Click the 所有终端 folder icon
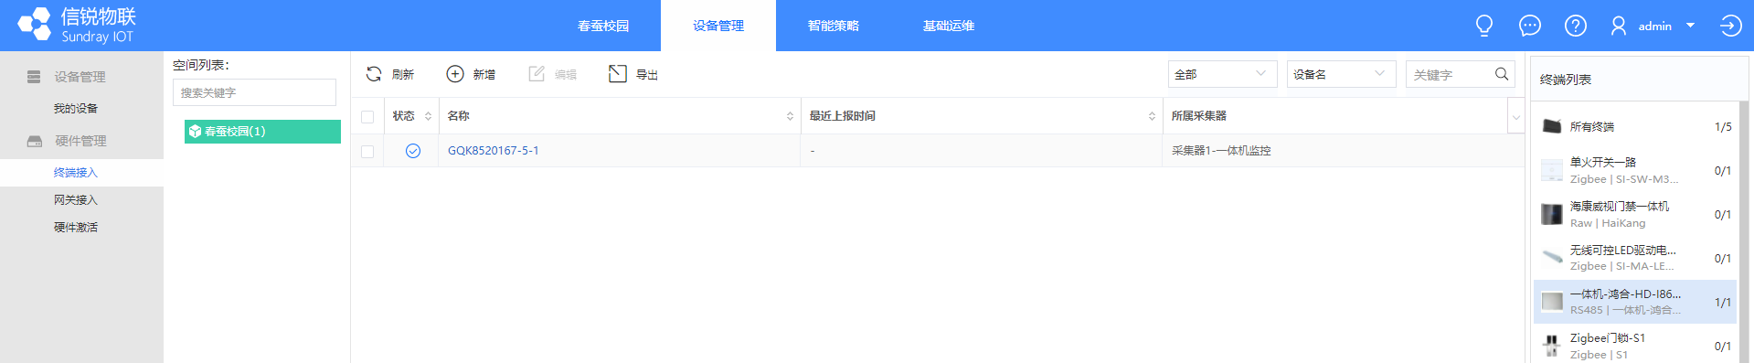 tap(1552, 126)
